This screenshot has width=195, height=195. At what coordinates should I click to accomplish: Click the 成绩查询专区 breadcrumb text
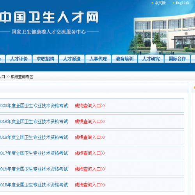tap(22, 77)
